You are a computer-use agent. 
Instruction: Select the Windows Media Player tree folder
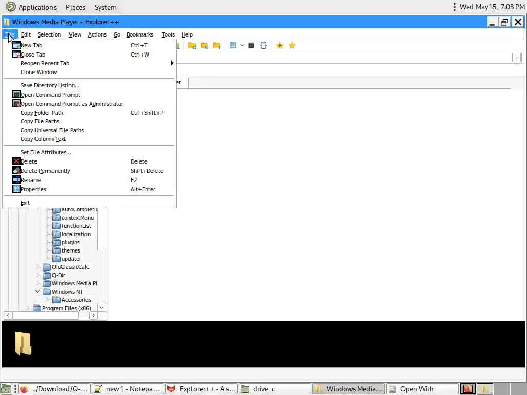click(74, 283)
